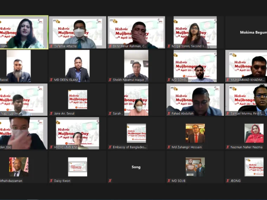
Task: Click the 'Nazmun Naher Nazma' name label
Action: click(246, 147)
